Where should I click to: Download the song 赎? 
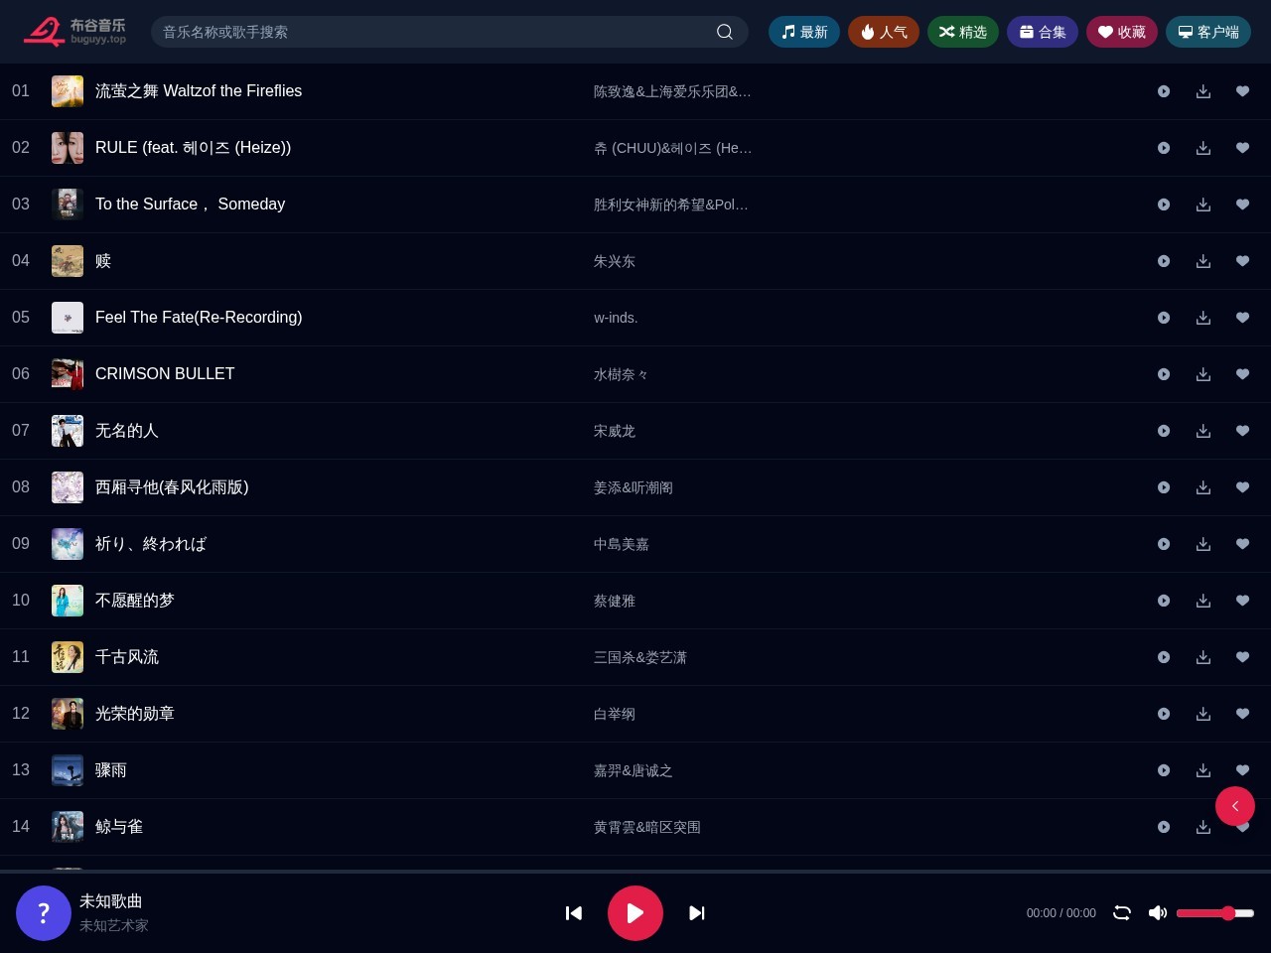point(1203,261)
